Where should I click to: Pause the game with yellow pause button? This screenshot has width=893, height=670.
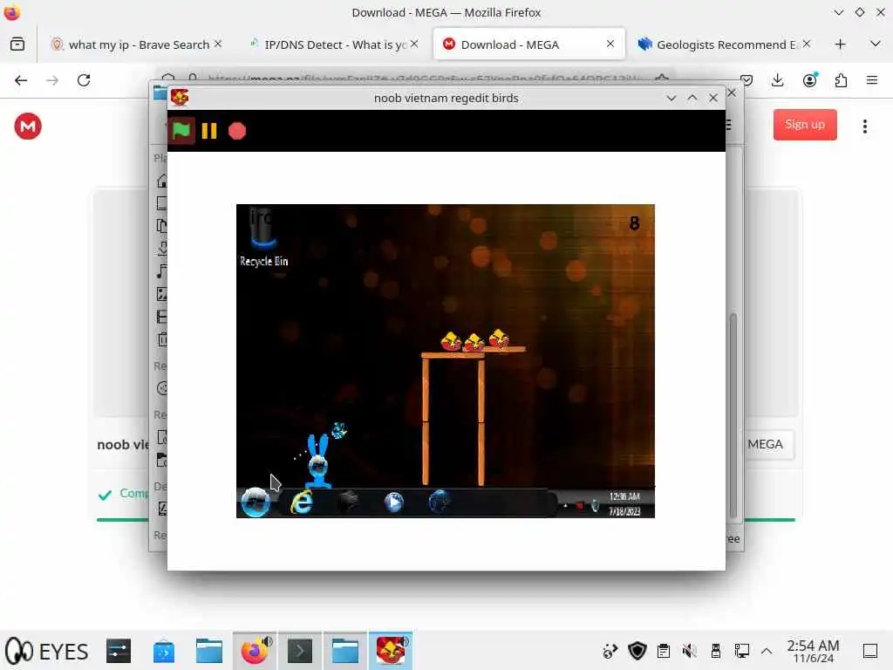coord(209,131)
